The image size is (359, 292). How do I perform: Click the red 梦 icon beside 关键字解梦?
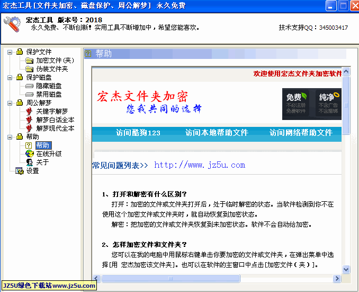(29, 111)
